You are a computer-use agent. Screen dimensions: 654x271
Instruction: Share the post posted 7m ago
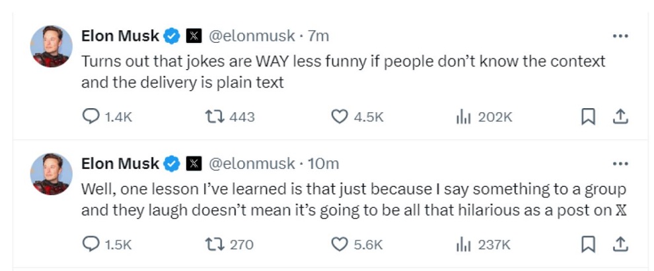pos(620,117)
